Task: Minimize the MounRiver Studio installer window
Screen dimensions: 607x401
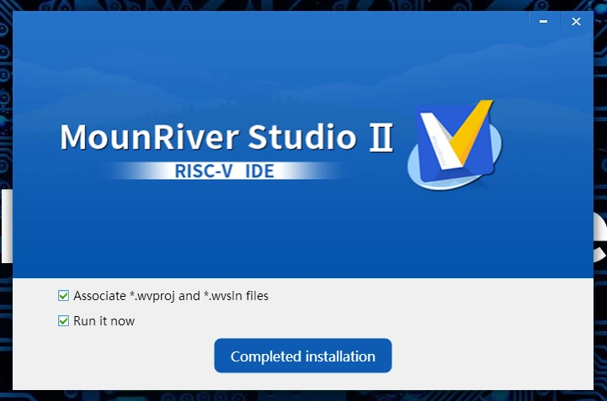Action: click(544, 22)
